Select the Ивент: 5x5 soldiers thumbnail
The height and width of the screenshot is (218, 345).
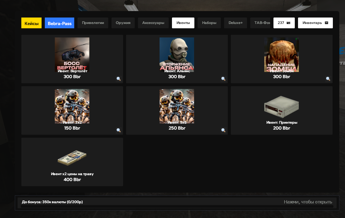(177, 106)
